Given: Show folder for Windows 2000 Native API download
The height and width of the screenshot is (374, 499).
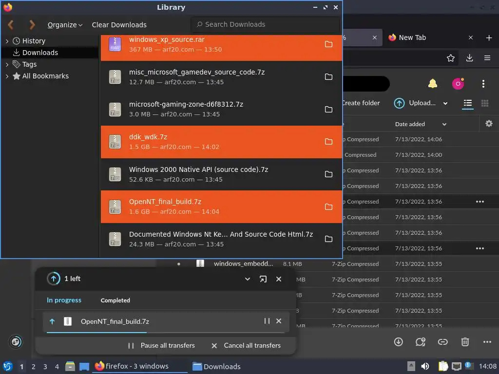Looking at the screenshot, I should [x=328, y=174].
